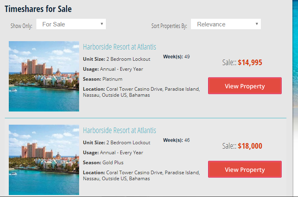Click the $14,995 sale price
This screenshot has height=197, width=298.
tap(250, 63)
